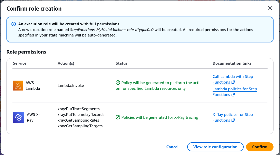Select the xray:GetSamplingRules action
This screenshot has width=280, height=155.
(x=78, y=120)
